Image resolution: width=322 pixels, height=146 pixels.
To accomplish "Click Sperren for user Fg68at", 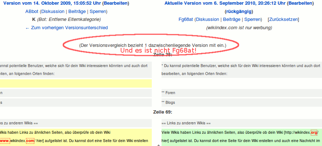I will coord(252,19).
